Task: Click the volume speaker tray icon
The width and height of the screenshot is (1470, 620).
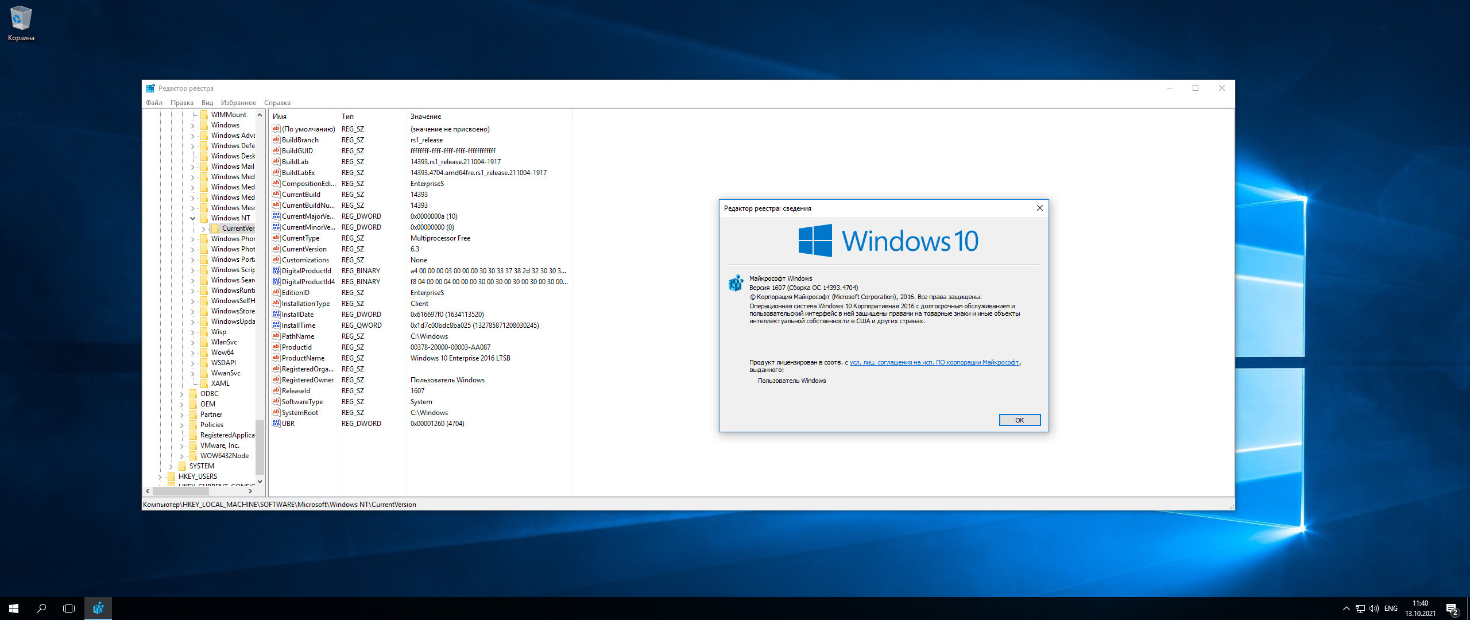Action: 1374,609
